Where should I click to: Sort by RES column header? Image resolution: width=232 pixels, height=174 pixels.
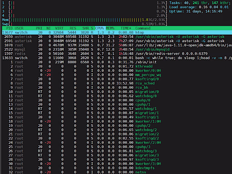(x=73, y=28)
